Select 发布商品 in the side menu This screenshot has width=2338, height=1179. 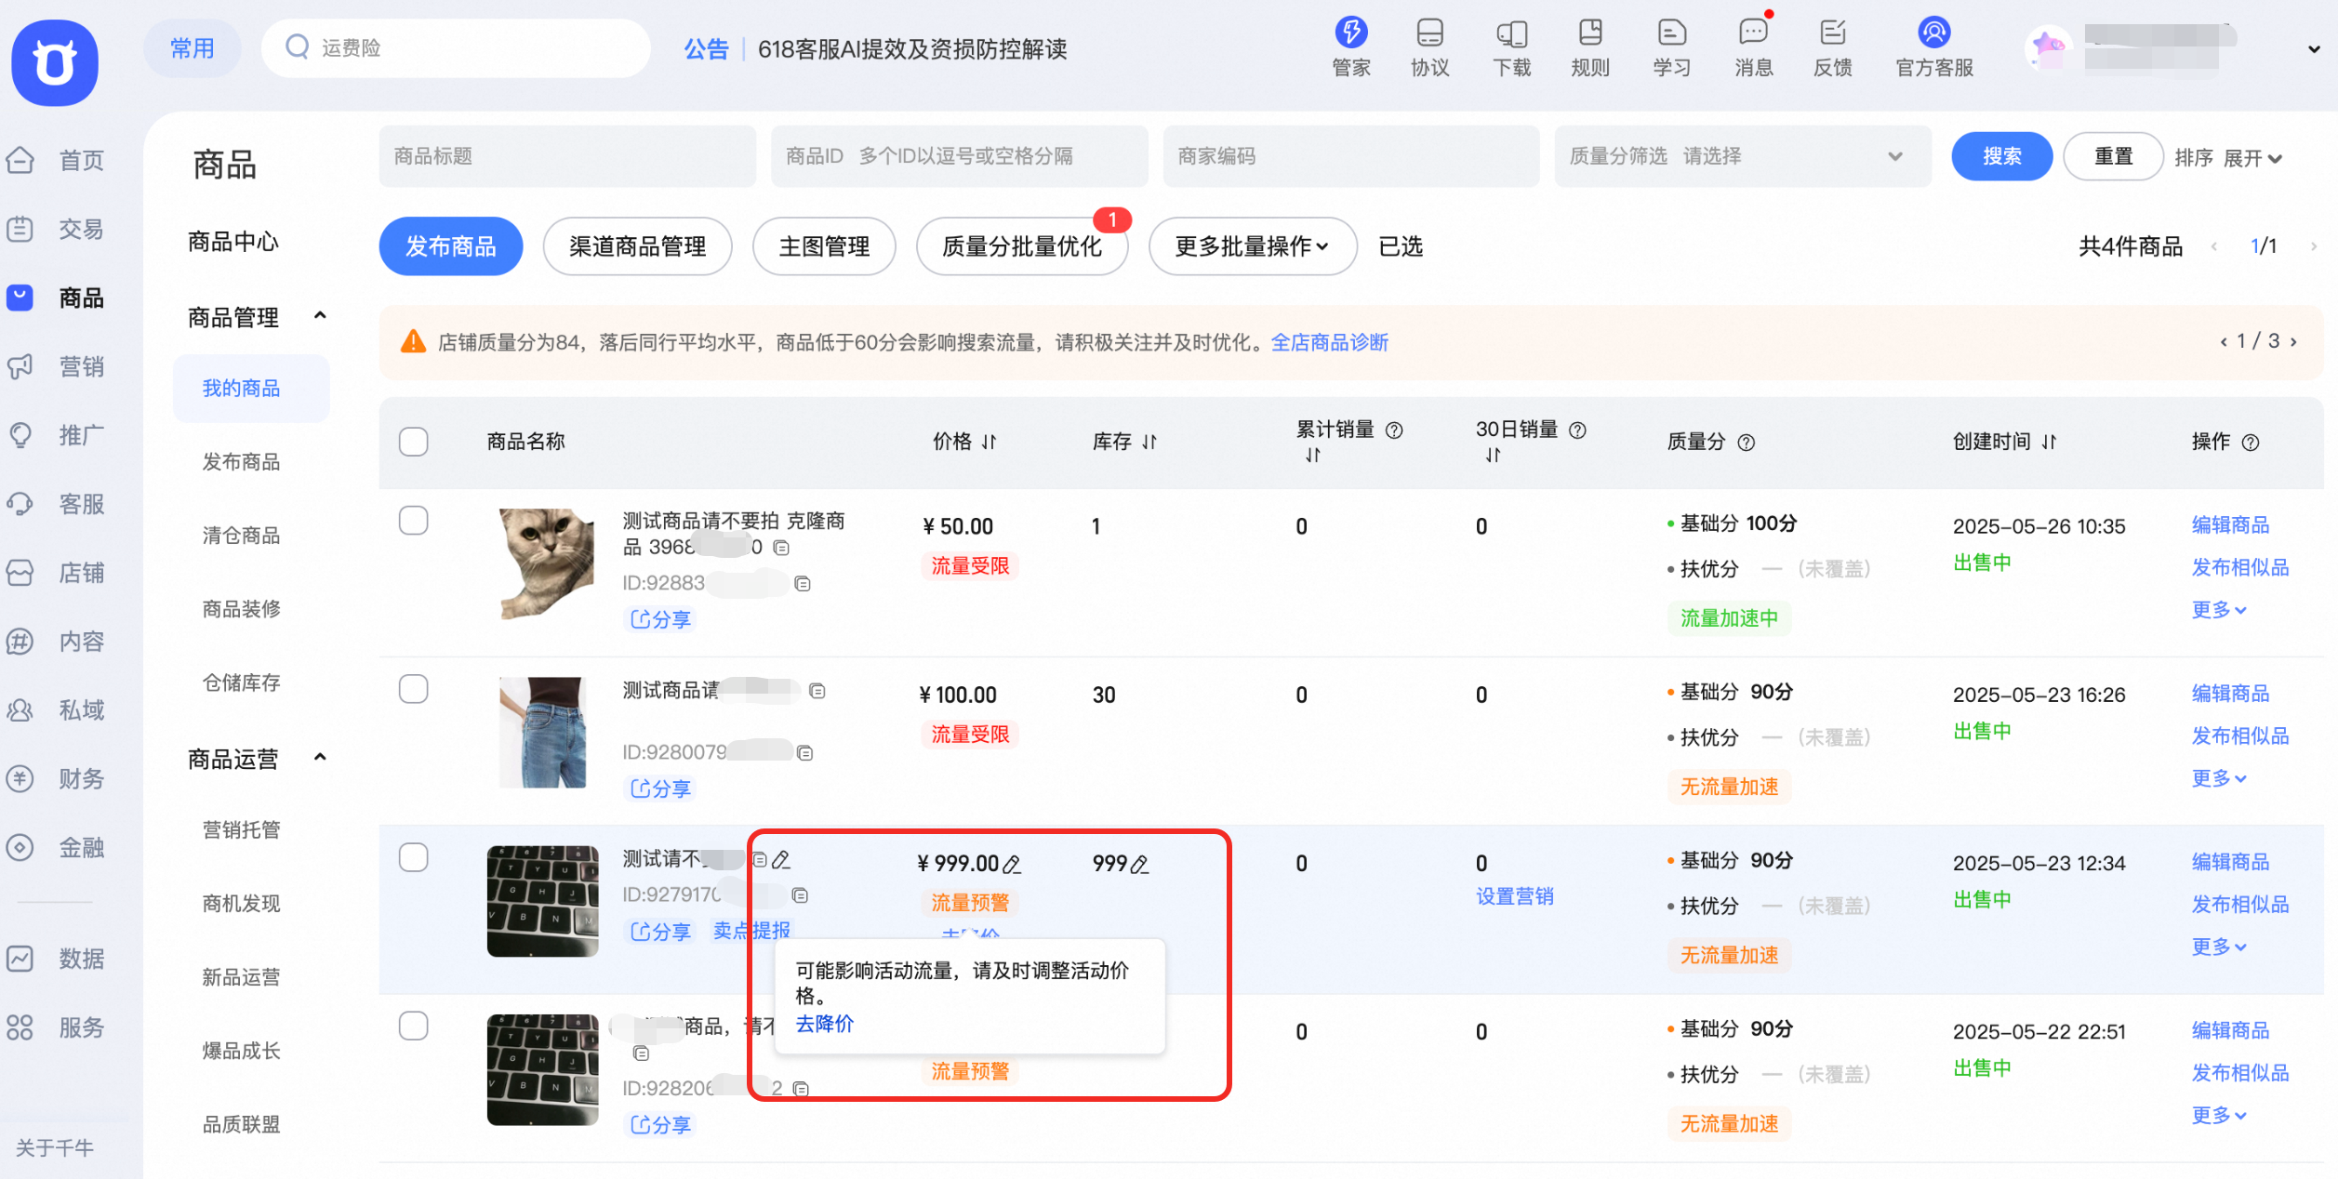click(241, 462)
